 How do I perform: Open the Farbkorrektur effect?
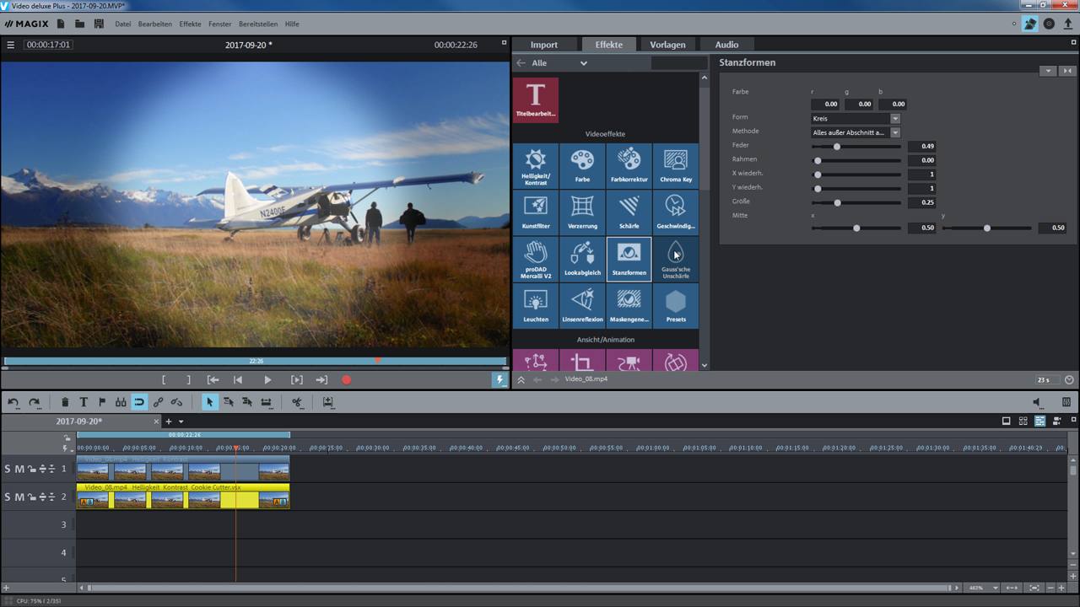click(629, 166)
